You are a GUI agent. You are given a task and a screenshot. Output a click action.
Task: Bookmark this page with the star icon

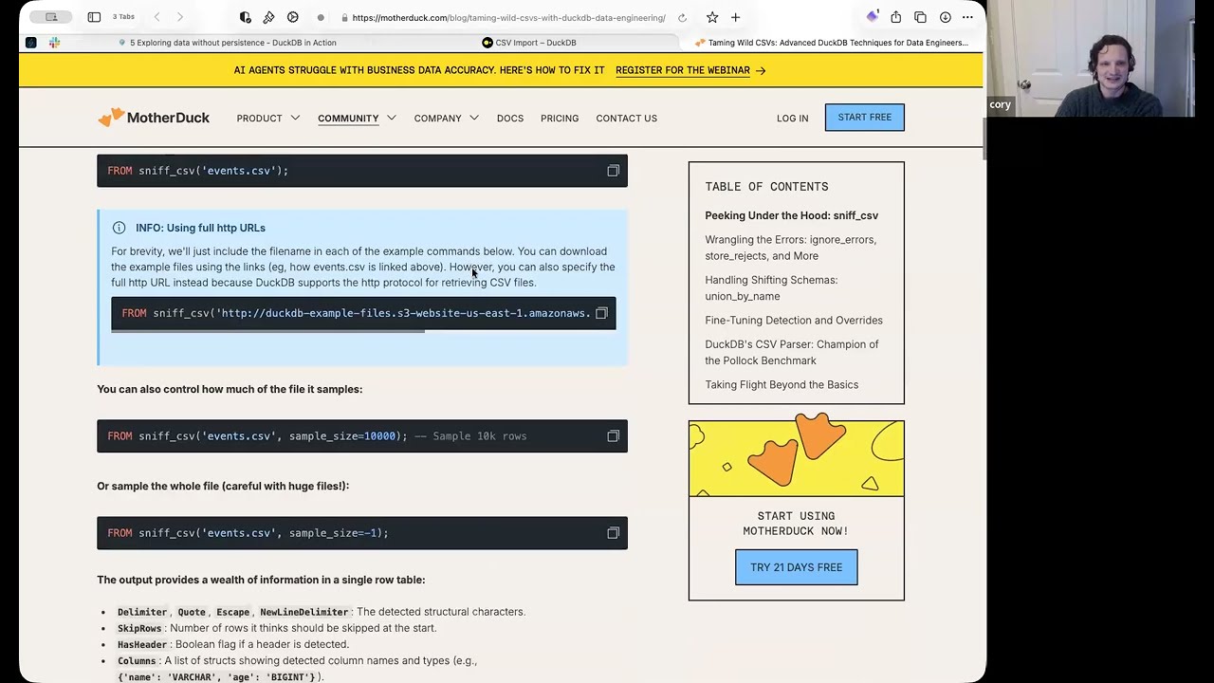click(712, 17)
